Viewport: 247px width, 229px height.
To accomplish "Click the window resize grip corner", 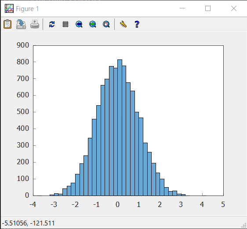I will pos(244,225).
